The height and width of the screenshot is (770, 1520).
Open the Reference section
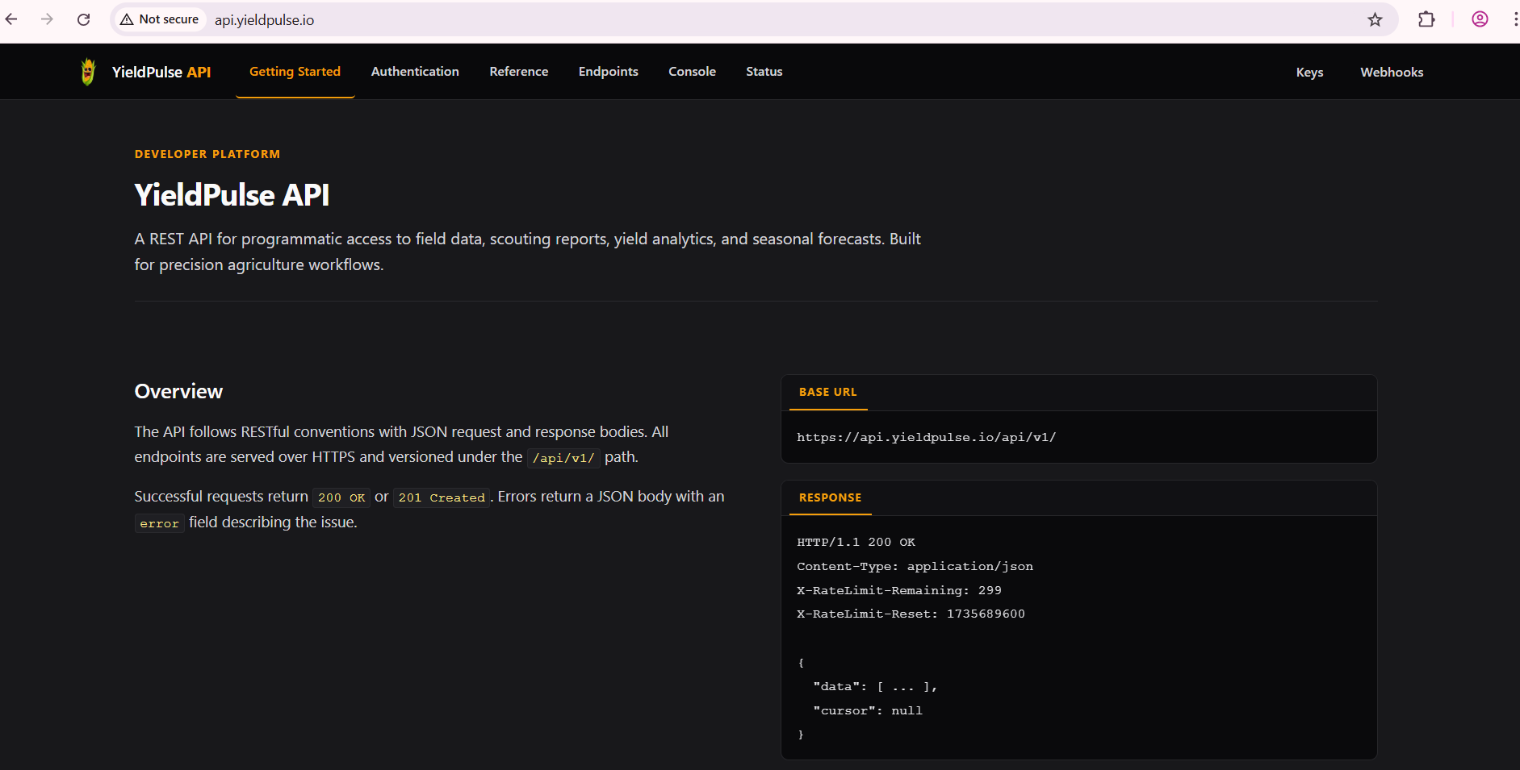pos(518,72)
